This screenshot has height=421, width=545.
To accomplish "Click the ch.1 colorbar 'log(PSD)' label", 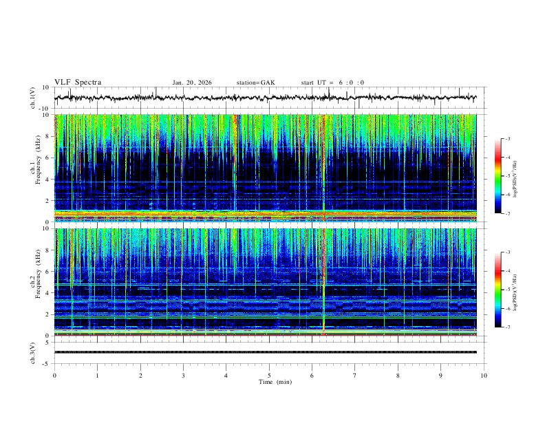I will click(515, 180).
